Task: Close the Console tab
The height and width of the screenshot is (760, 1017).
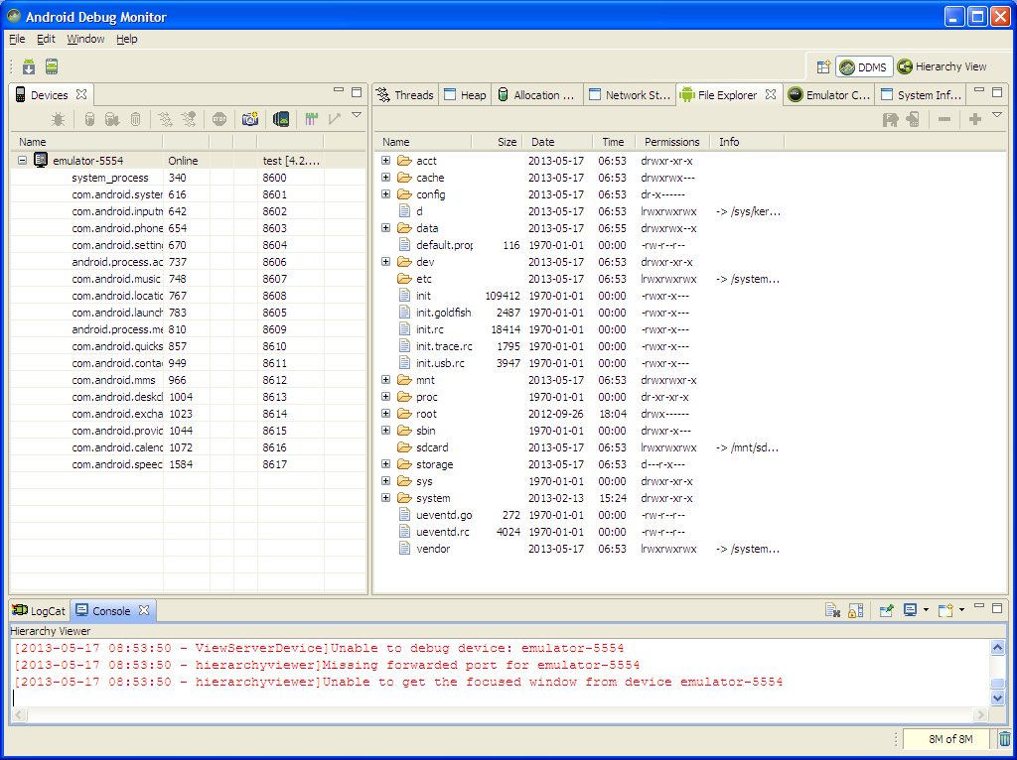Action: coord(144,610)
